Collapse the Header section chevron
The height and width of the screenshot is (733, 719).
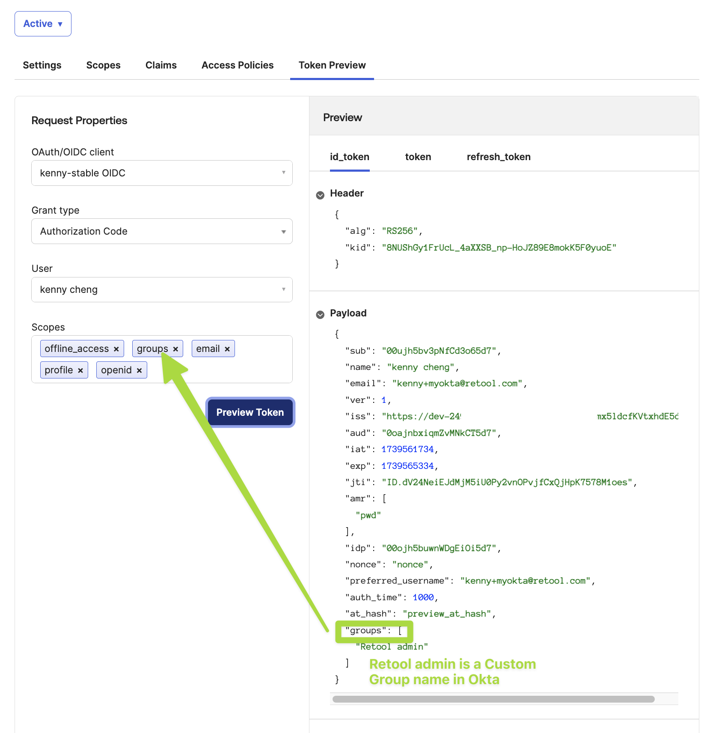click(x=320, y=195)
